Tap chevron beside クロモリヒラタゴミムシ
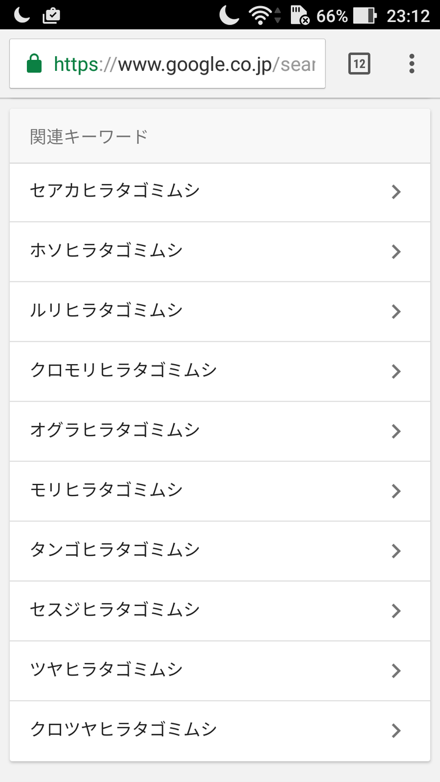The height and width of the screenshot is (782, 440). tap(396, 371)
